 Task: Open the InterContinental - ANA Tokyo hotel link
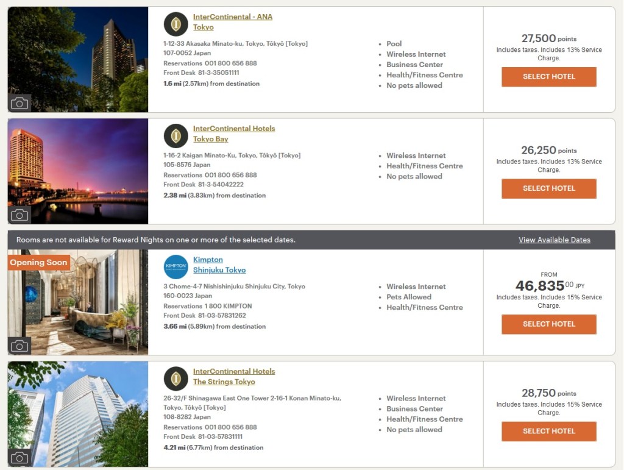(232, 17)
